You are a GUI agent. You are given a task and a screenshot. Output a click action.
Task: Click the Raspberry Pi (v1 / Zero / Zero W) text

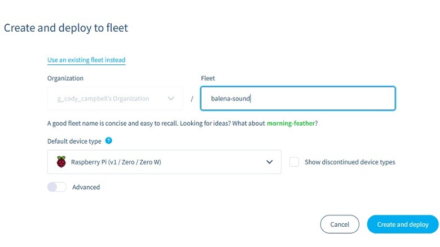[x=116, y=162]
